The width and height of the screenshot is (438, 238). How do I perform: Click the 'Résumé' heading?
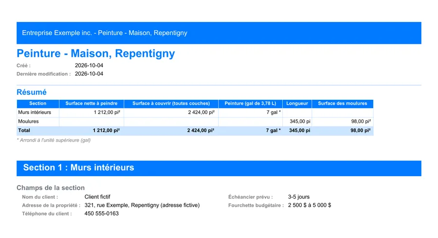[32, 92]
